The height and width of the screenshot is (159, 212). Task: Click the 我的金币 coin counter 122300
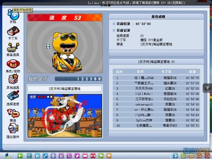click(x=78, y=79)
